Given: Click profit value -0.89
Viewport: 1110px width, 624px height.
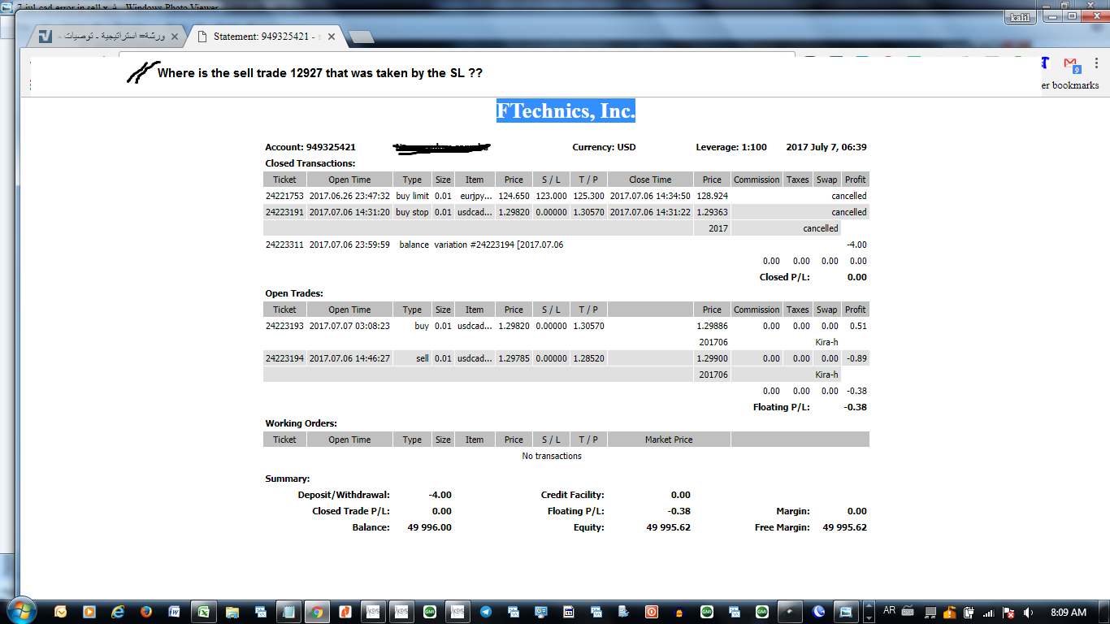Looking at the screenshot, I should tap(856, 358).
